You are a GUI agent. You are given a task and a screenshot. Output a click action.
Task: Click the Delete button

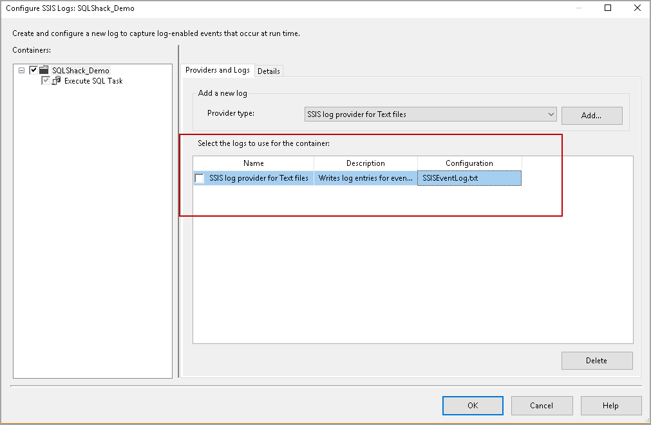(596, 360)
